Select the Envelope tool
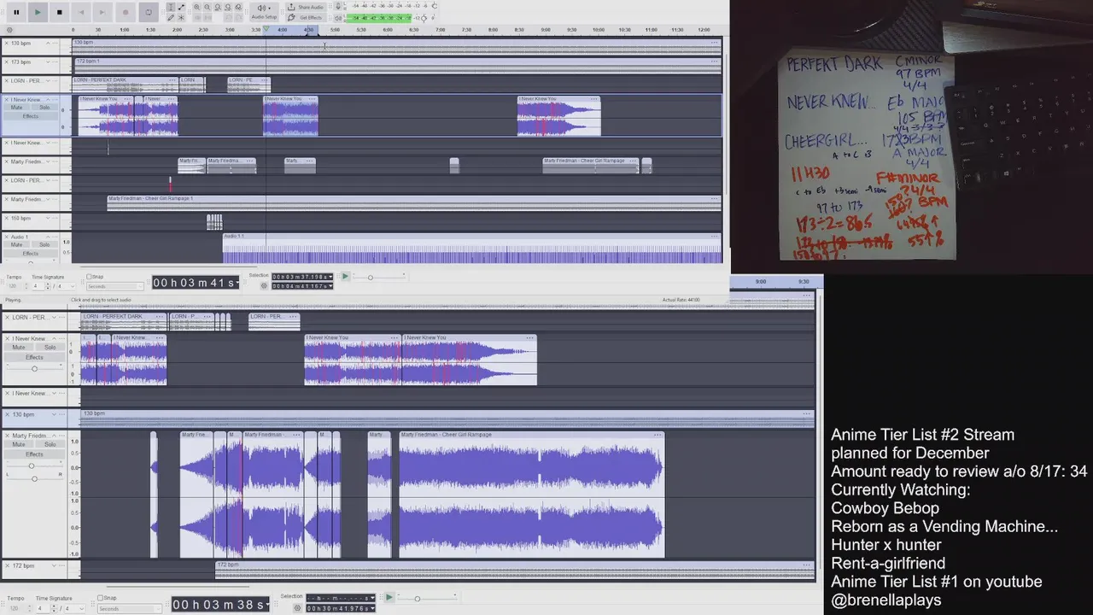The height and width of the screenshot is (615, 1093). (181, 7)
